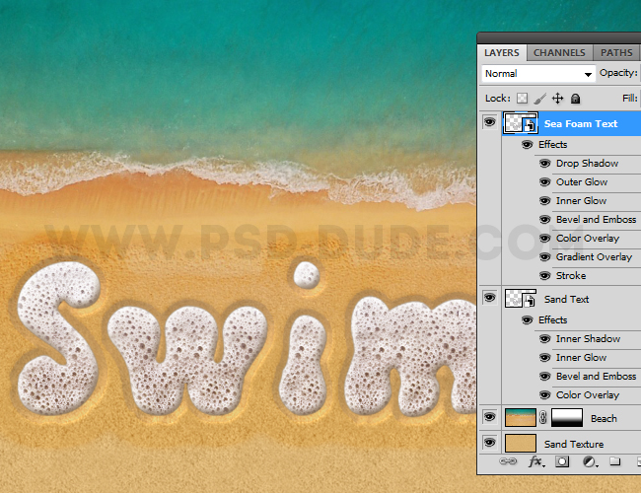Click the add layer mask icon
Screen dimensions: 641x493
(562, 461)
